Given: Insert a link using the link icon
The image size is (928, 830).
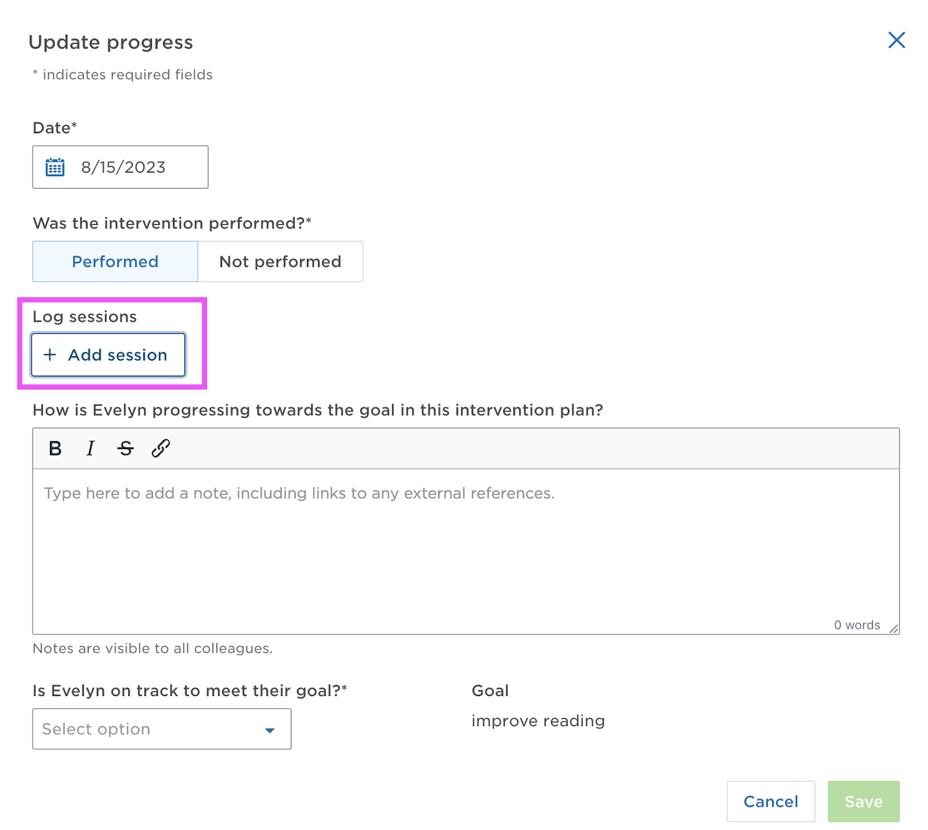Looking at the screenshot, I should coord(161,448).
